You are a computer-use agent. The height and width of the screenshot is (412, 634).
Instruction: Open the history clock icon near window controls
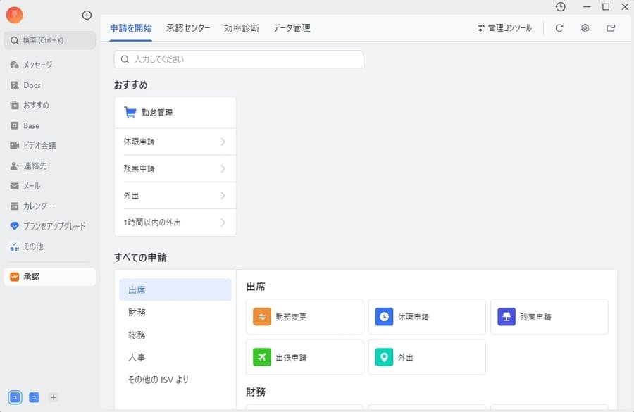[x=562, y=7]
